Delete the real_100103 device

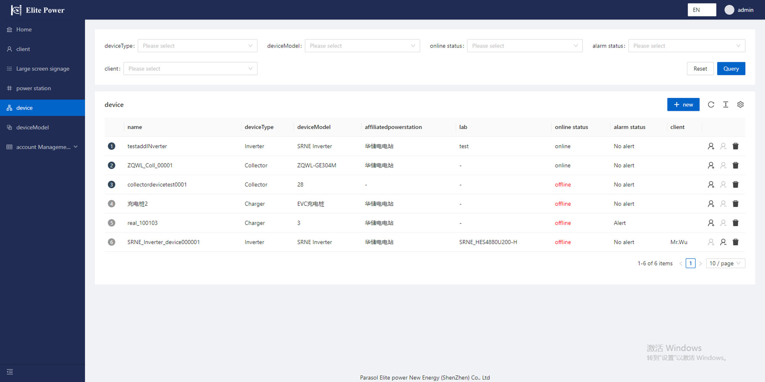coord(735,223)
